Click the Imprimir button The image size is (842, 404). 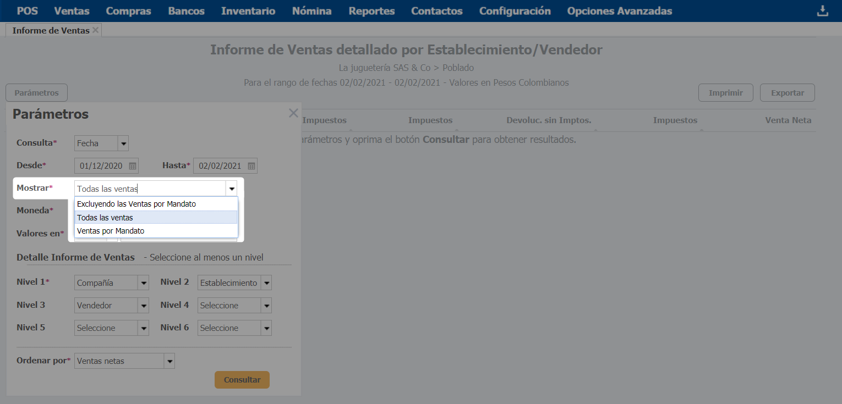coord(725,93)
